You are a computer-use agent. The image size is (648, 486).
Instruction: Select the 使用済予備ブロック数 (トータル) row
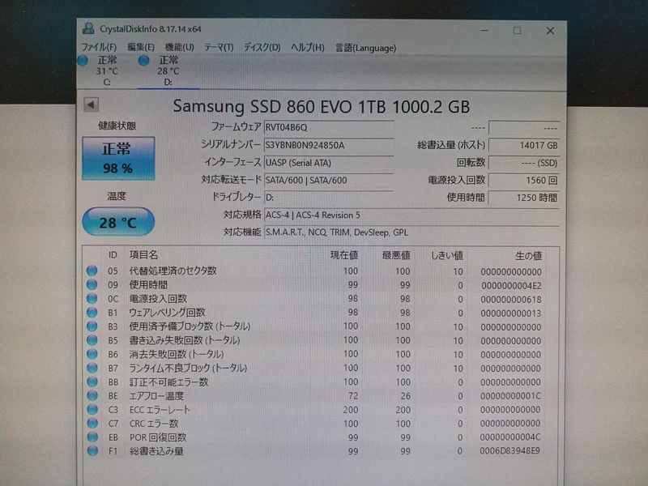[314, 326]
